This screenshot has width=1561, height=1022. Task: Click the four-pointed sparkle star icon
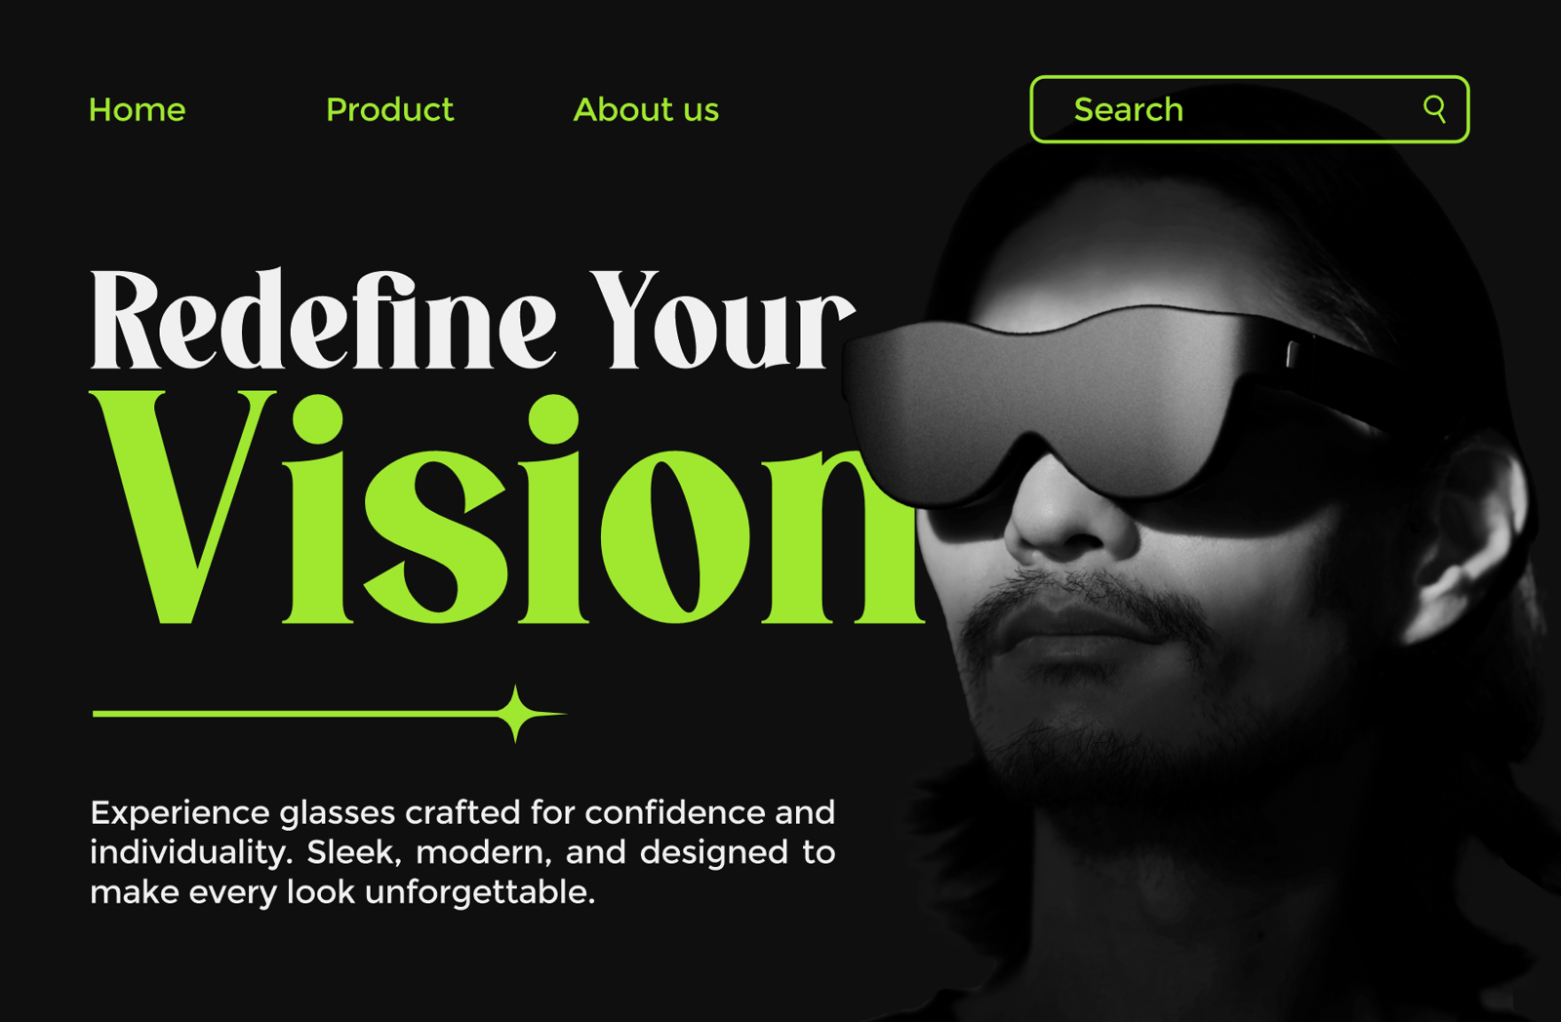click(515, 714)
